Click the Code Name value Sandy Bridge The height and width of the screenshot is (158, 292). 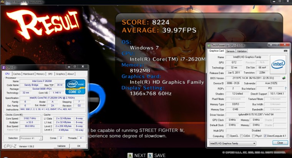tap(31, 85)
